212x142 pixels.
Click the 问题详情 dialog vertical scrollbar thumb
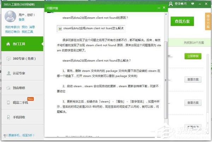pyautogui.click(x=166, y=80)
